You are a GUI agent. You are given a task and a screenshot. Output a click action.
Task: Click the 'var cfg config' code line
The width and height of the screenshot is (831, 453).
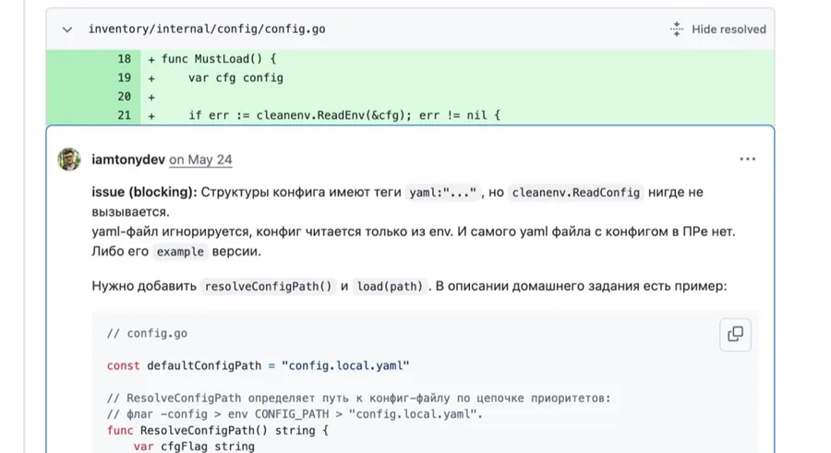[235, 77]
